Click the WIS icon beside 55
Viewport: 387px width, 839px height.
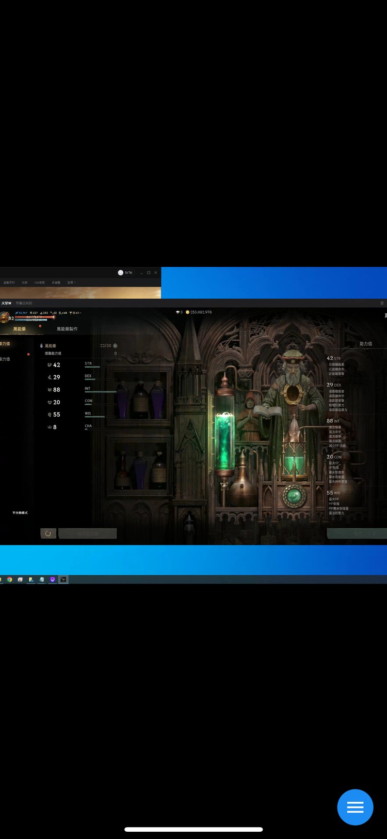click(x=50, y=415)
